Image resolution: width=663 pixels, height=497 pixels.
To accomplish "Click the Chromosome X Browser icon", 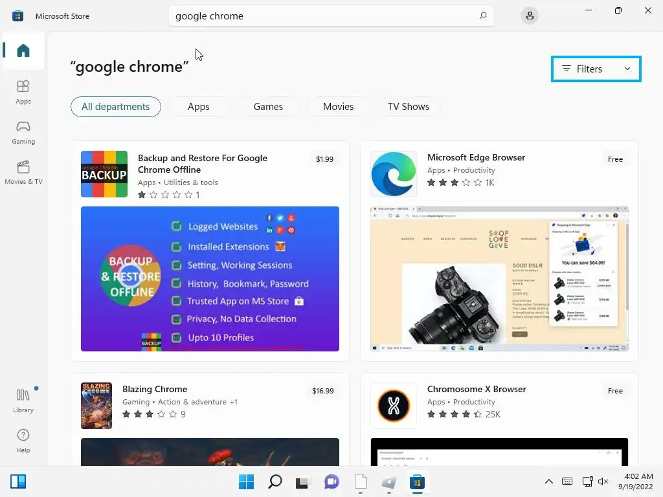I will (393, 406).
